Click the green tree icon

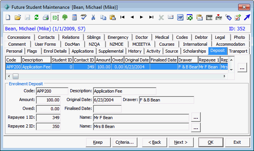click(x=65, y=17)
